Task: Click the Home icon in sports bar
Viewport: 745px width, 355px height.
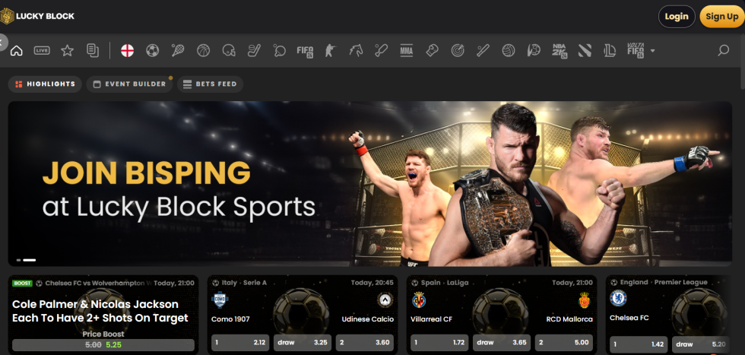Action: pos(17,51)
